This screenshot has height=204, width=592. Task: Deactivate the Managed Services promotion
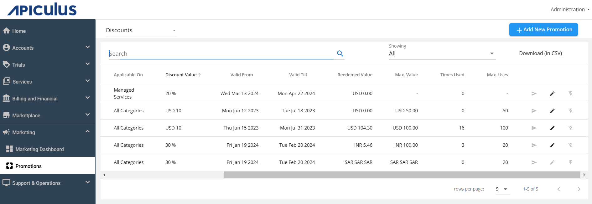[x=571, y=94]
